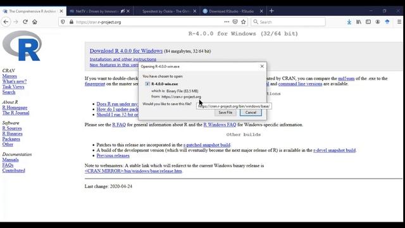Open the R Windows FAQ link
Viewport: 405px width, 228px height.
(x=220, y=125)
